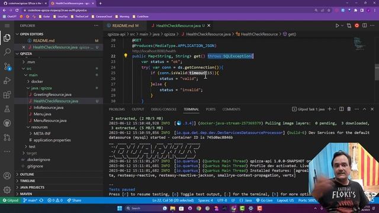Open the Accounts icon in activity bar
This screenshot has height=213, width=379.
[x=7, y=176]
